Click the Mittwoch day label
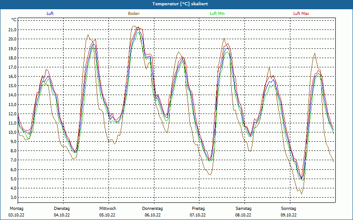 [x=108, y=209]
